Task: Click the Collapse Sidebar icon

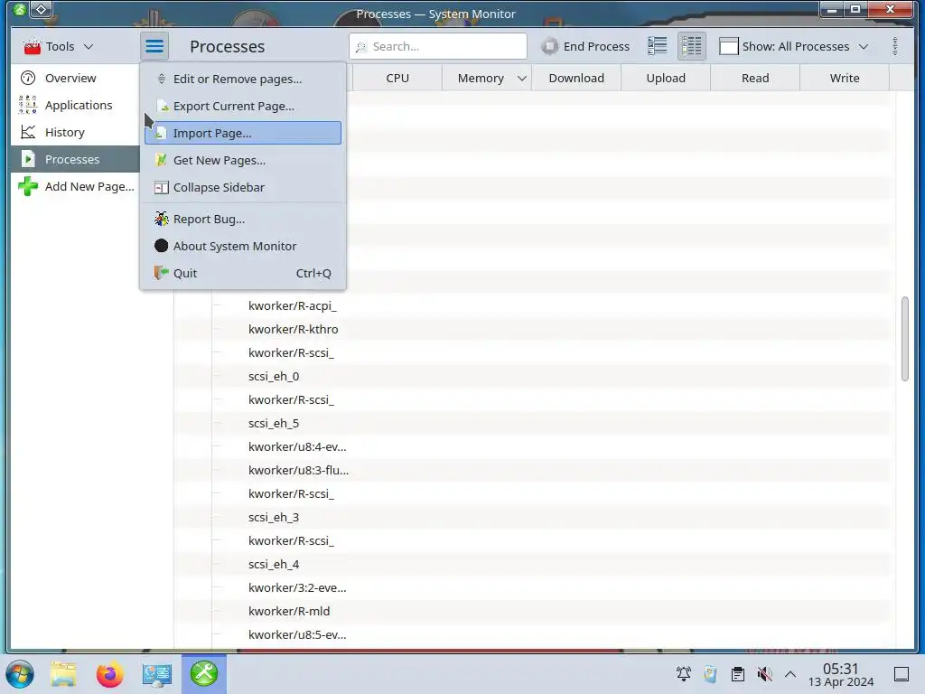Action: coord(161,187)
